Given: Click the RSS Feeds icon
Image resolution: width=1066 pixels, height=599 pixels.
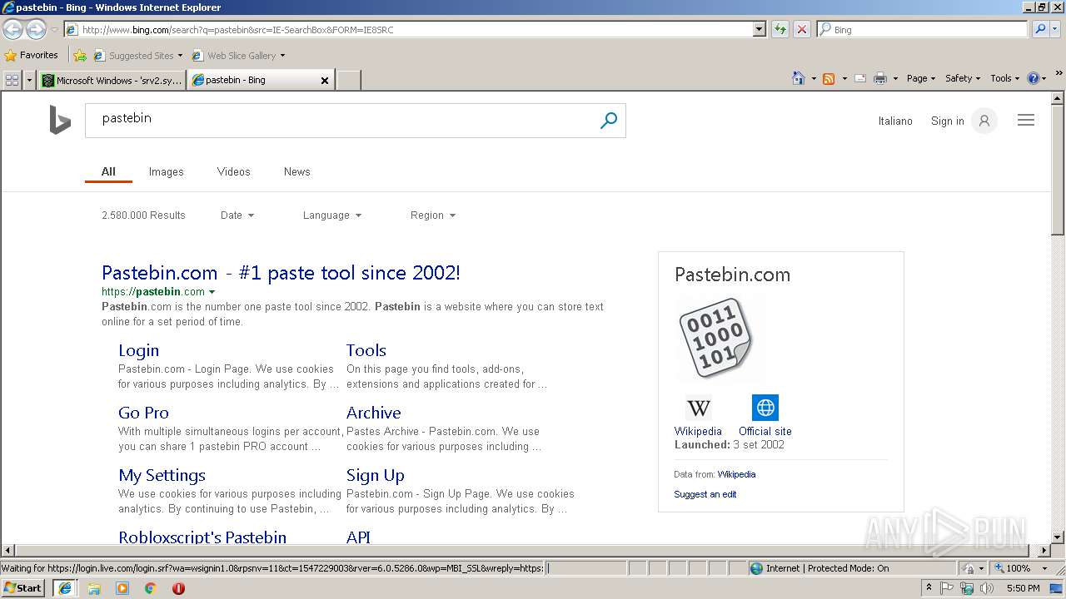Looking at the screenshot, I should coord(829,78).
